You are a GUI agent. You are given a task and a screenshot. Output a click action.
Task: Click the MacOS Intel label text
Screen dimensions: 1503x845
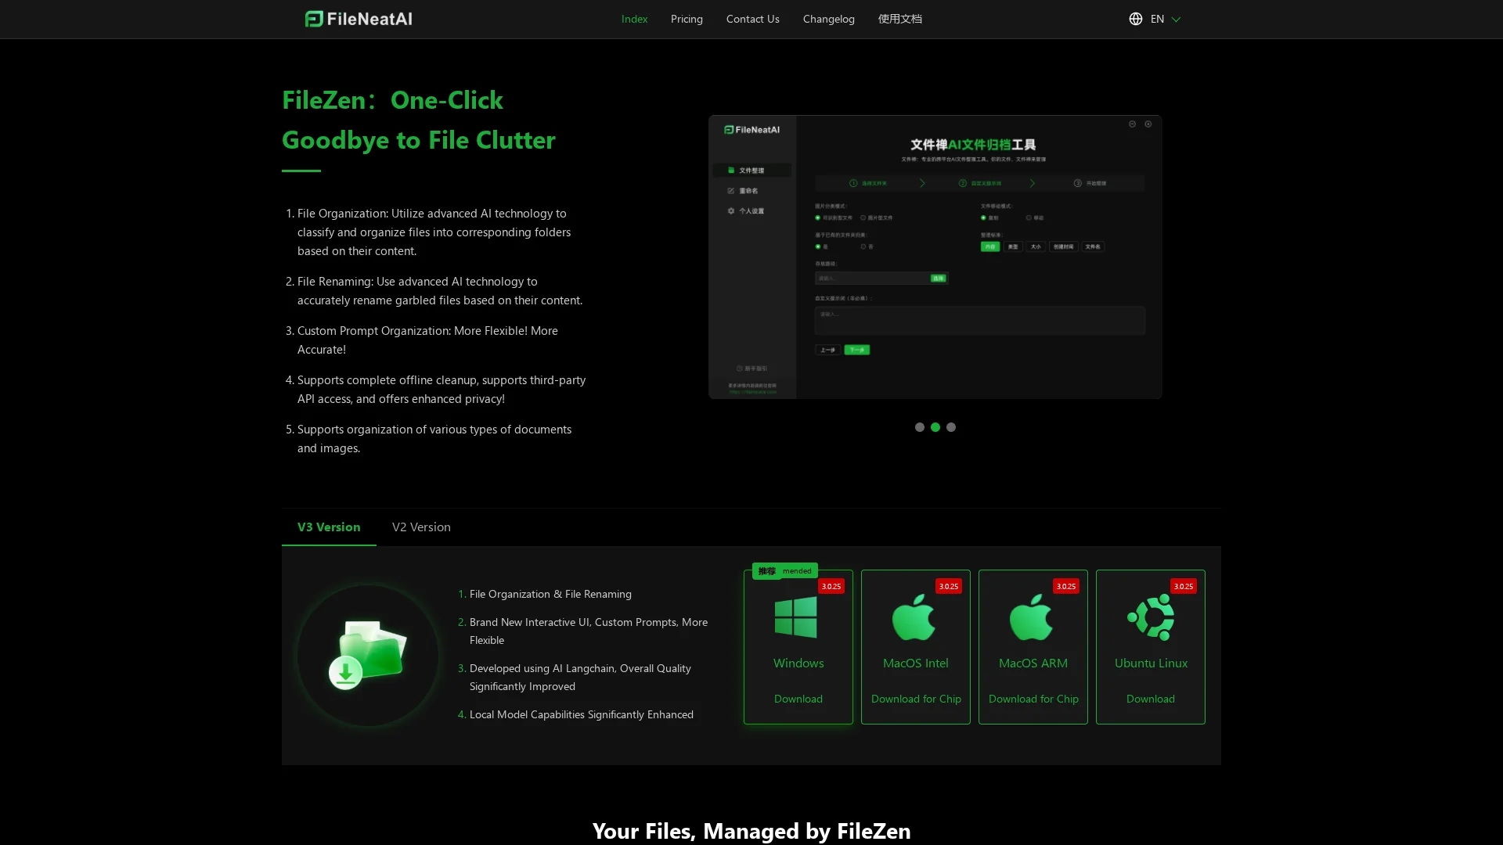[915, 663]
